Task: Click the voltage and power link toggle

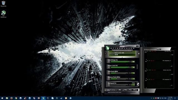Action: click(x=137, y=67)
